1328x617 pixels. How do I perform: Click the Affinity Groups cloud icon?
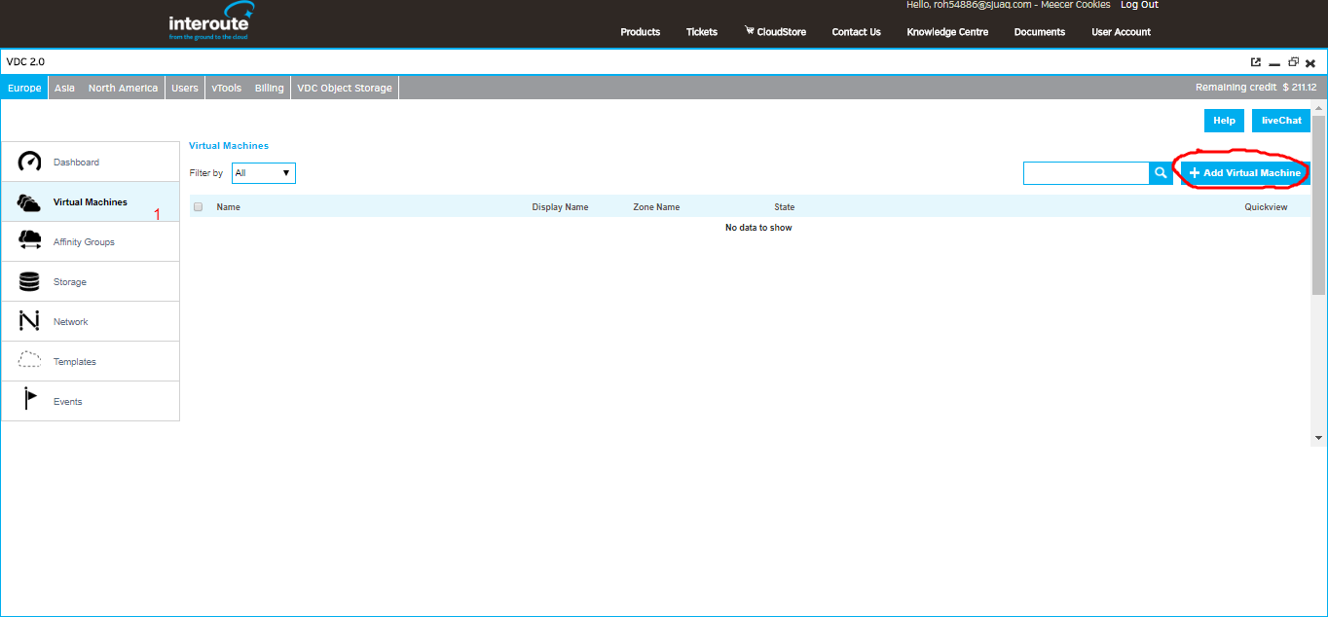[30, 241]
